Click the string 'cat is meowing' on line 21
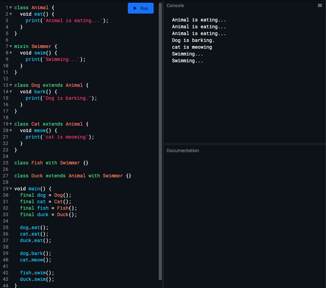326x288 pixels. click(x=66, y=137)
